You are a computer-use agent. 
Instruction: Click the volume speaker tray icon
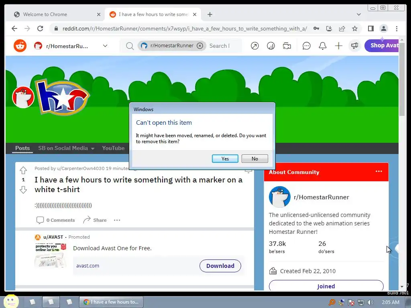tap(370, 302)
